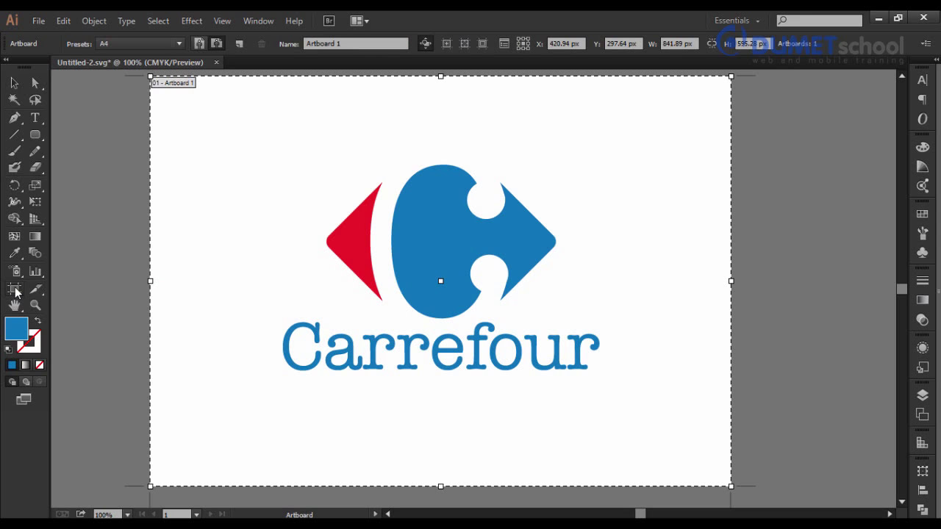941x529 pixels.
Task: Set artboard to Portrait orientation
Action: coord(198,43)
